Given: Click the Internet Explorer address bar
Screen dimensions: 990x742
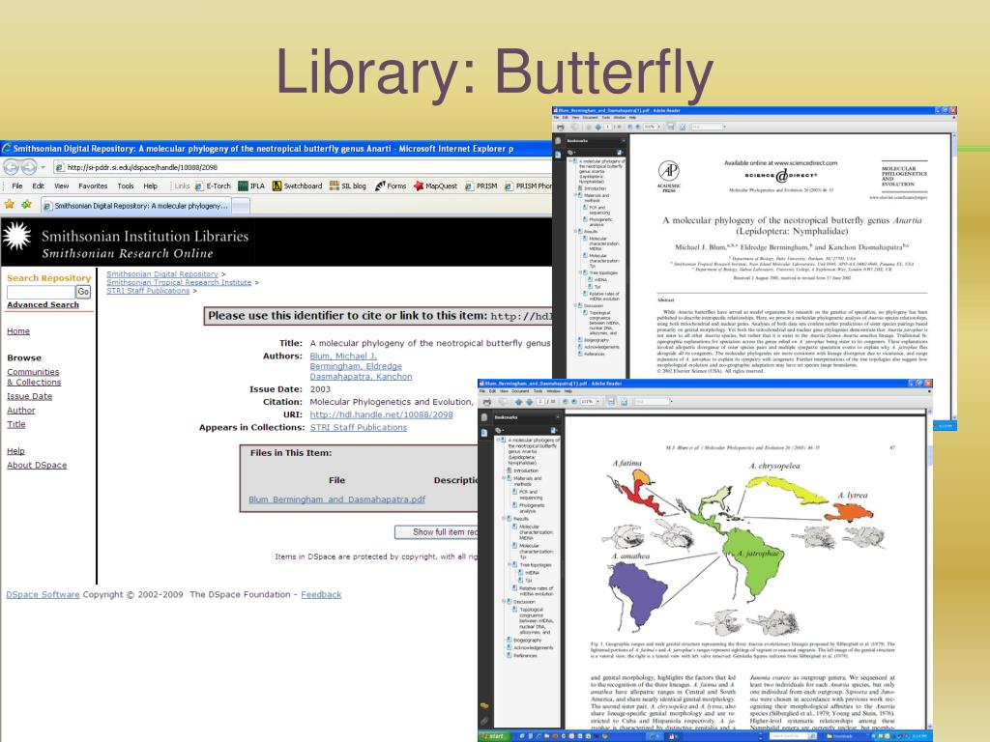Looking at the screenshot, I should (303, 167).
